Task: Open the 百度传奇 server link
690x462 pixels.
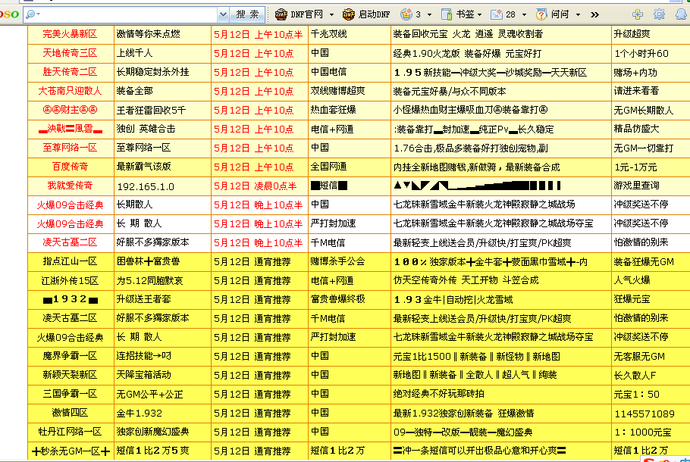Action: pos(70,167)
